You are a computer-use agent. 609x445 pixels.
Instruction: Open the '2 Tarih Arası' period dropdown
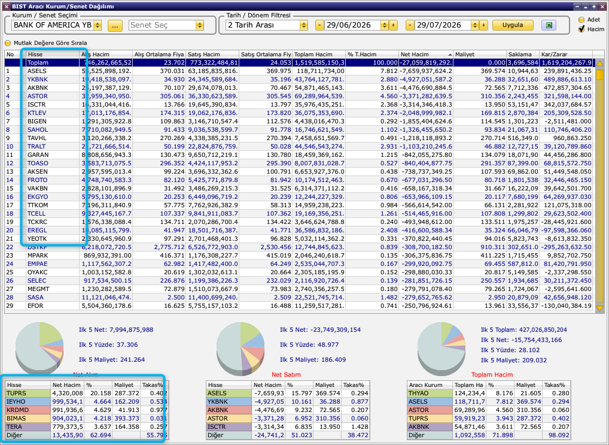click(x=304, y=25)
